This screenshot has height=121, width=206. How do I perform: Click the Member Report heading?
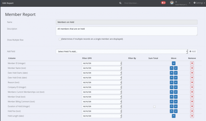(x=20, y=14)
